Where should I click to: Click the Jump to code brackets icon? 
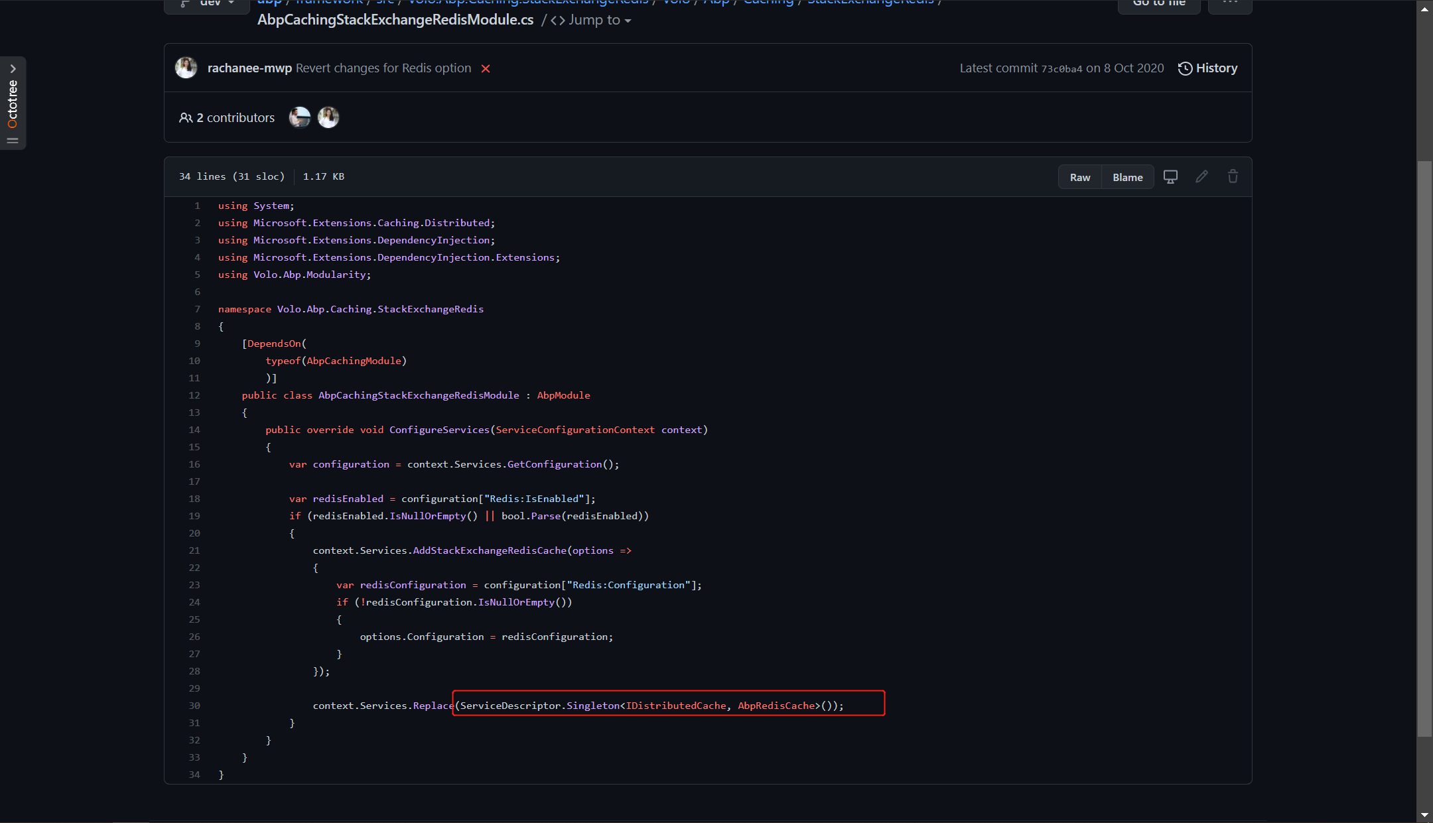click(x=558, y=21)
